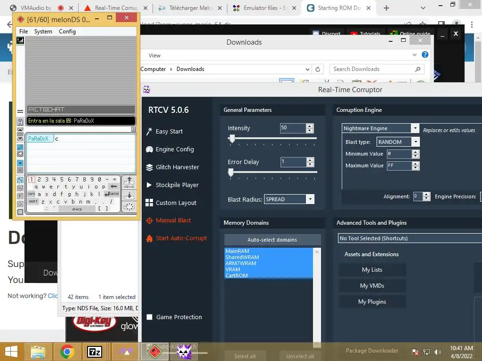Open Easy Start in RTCV sidebar
Viewport: 482px width, 361px height.
(169, 132)
